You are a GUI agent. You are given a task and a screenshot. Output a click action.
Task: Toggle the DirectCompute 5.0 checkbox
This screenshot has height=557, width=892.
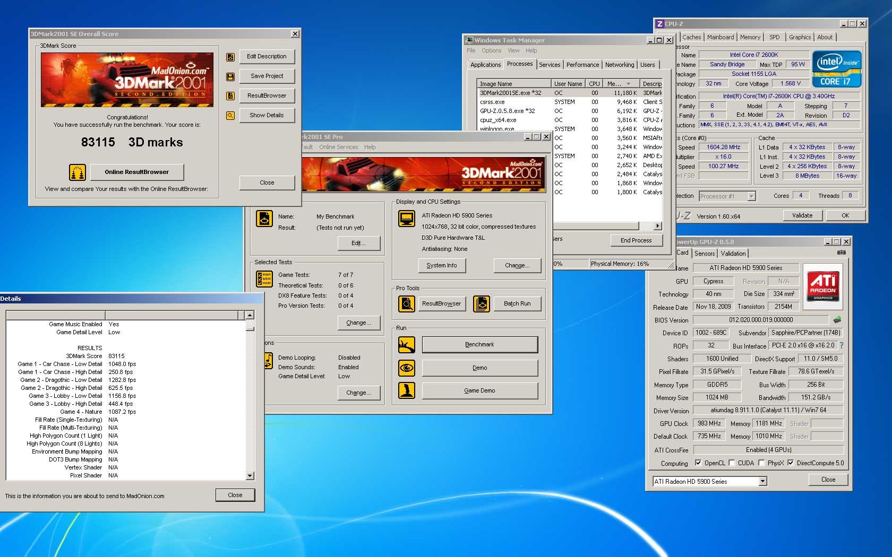point(791,463)
